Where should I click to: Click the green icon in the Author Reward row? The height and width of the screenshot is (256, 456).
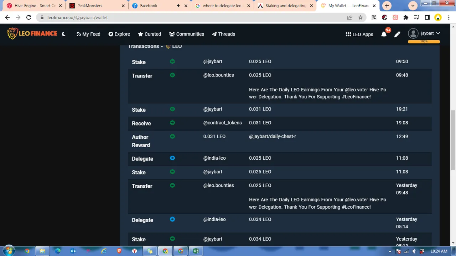tap(172, 136)
